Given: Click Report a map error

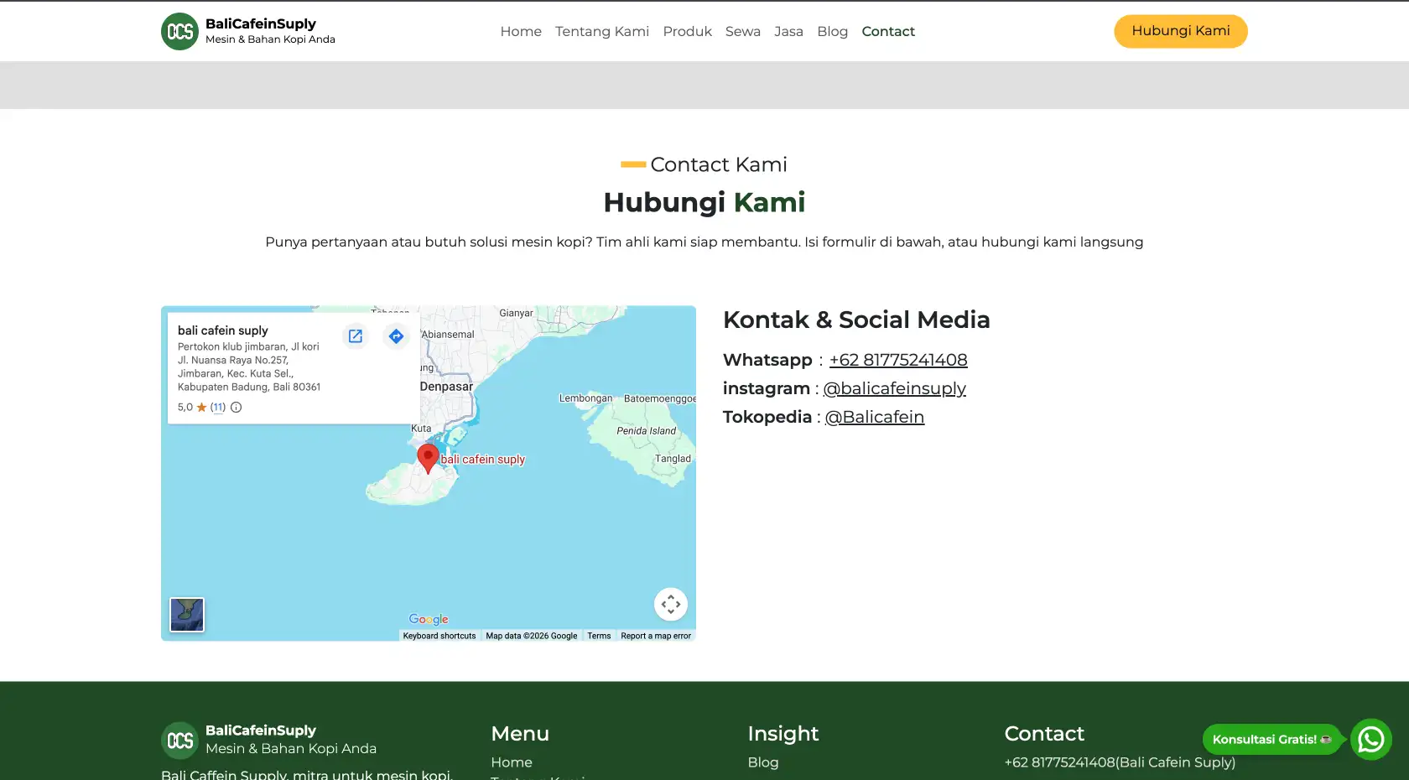Looking at the screenshot, I should point(656,636).
